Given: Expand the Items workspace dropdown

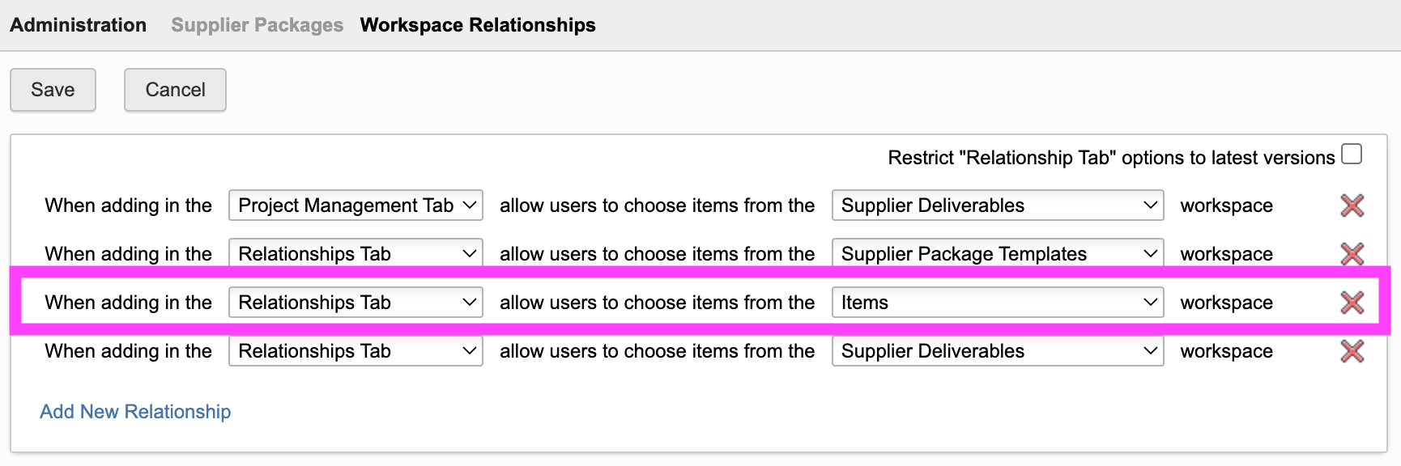Looking at the screenshot, I should tap(997, 303).
